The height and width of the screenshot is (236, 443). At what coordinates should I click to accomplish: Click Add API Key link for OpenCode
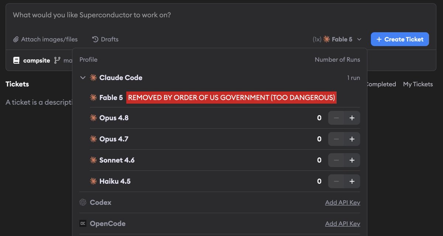[343, 223]
